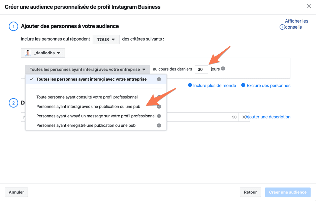Click the blue plus icon Inclure plus de monde
The height and width of the screenshot is (201, 316).
click(190, 85)
